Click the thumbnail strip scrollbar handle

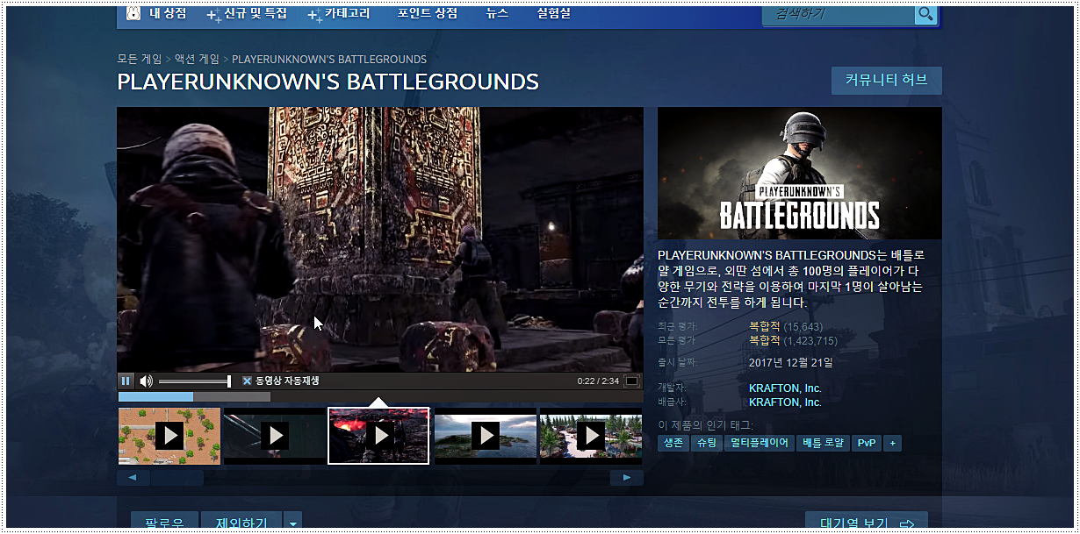point(177,478)
